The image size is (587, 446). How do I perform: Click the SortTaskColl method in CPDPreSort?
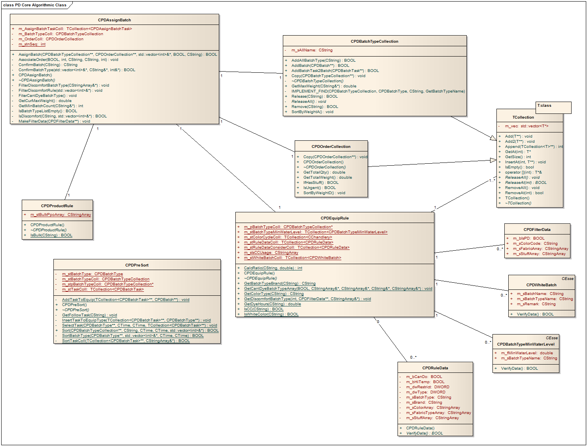(126, 341)
